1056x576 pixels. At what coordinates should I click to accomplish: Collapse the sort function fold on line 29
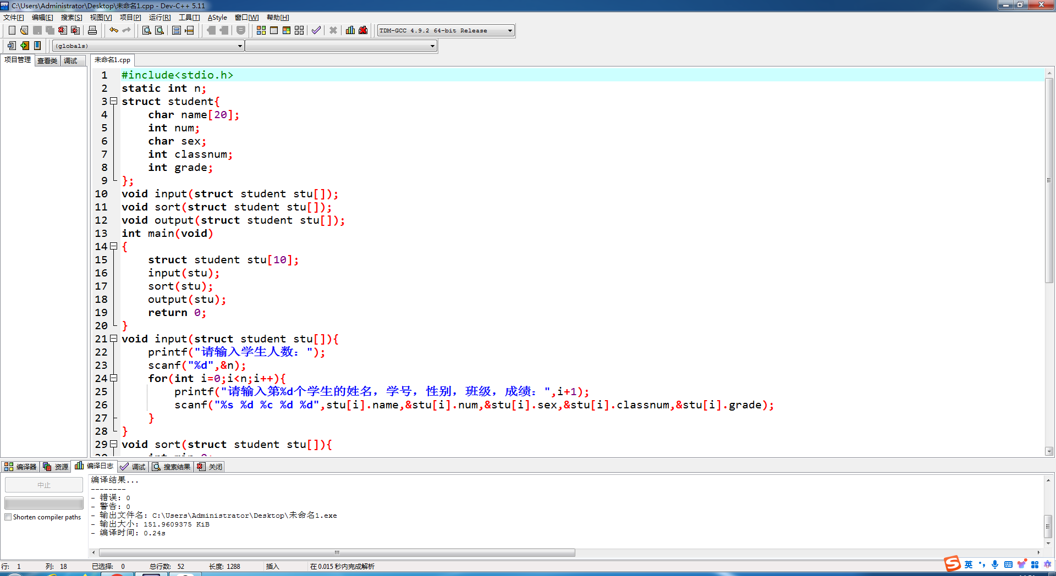tap(114, 444)
